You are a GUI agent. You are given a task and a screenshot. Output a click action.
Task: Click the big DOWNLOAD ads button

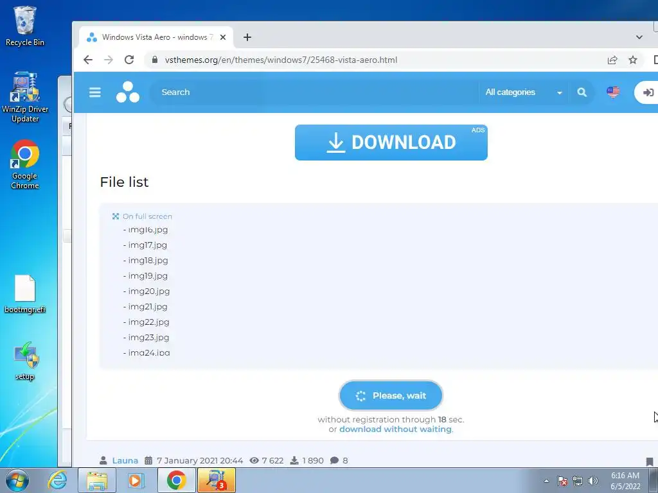pyautogui.click(x=391, y=143)
